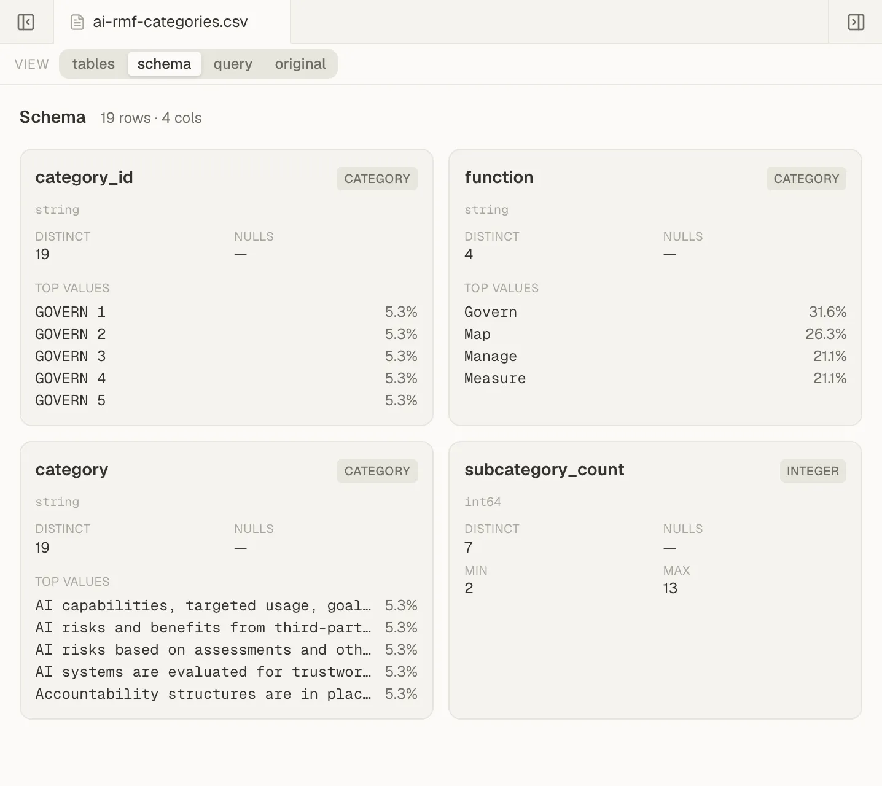The image size is (882, 786).
Task: Click the Manage function value
Action: coord(491,357)
